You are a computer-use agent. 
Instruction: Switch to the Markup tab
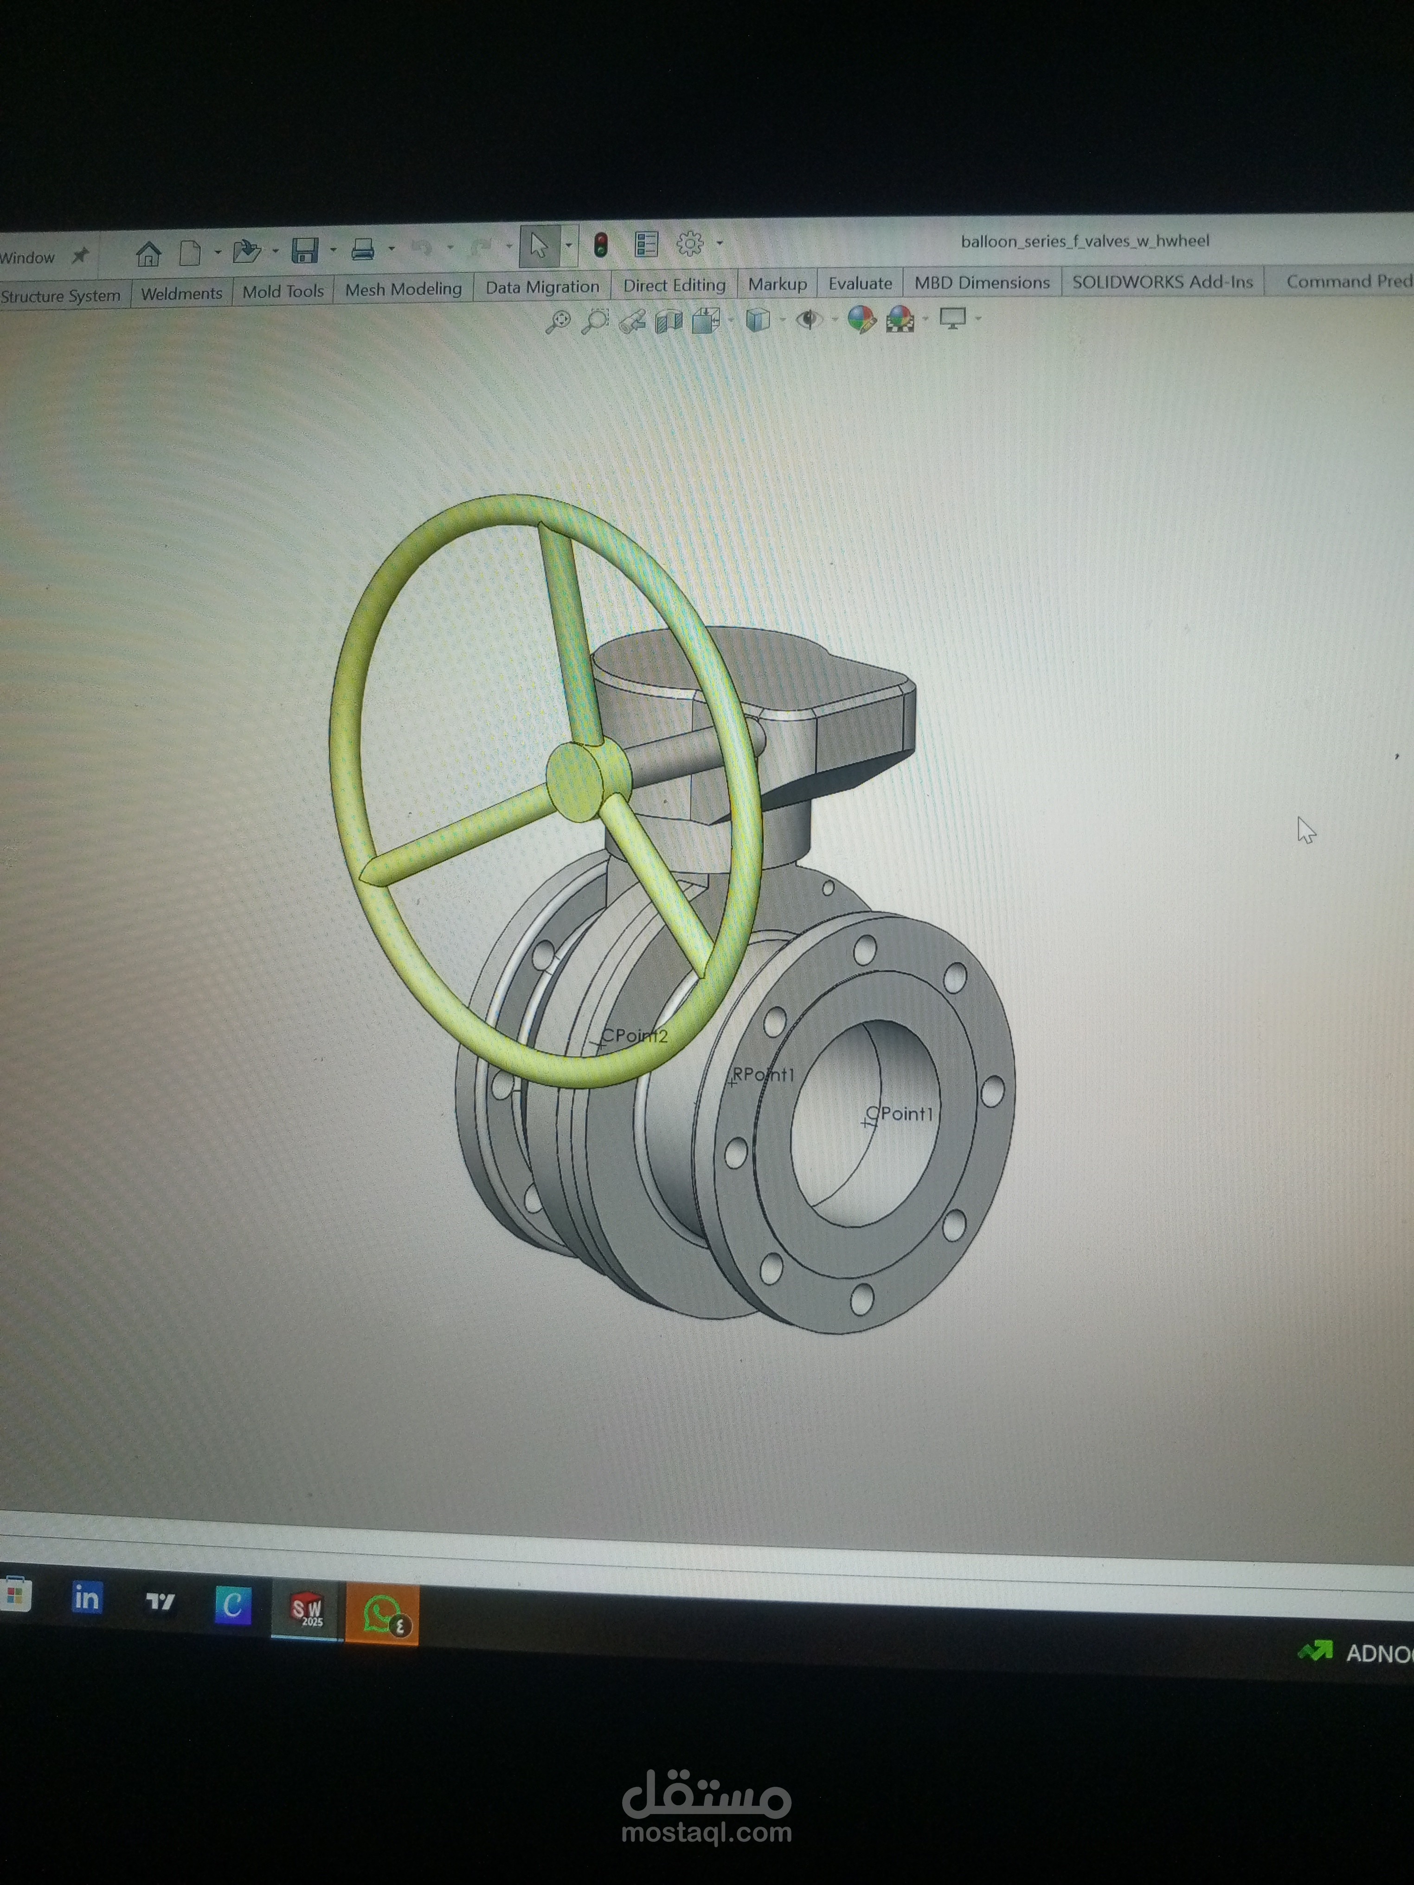(778, 285)
